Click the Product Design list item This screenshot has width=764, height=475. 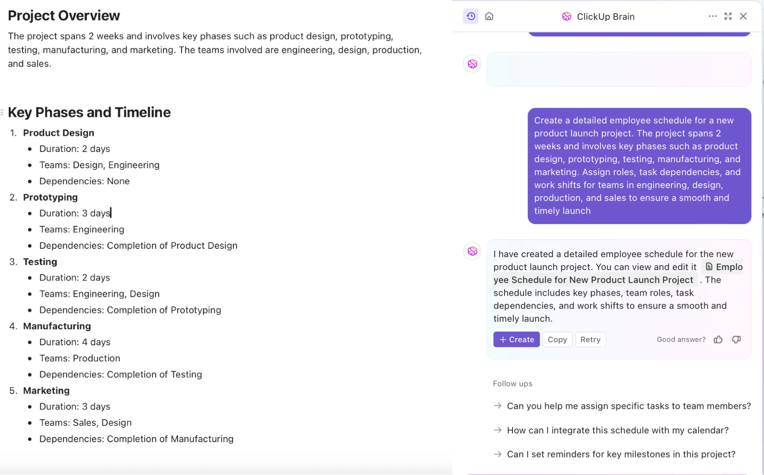click(58, 133)
